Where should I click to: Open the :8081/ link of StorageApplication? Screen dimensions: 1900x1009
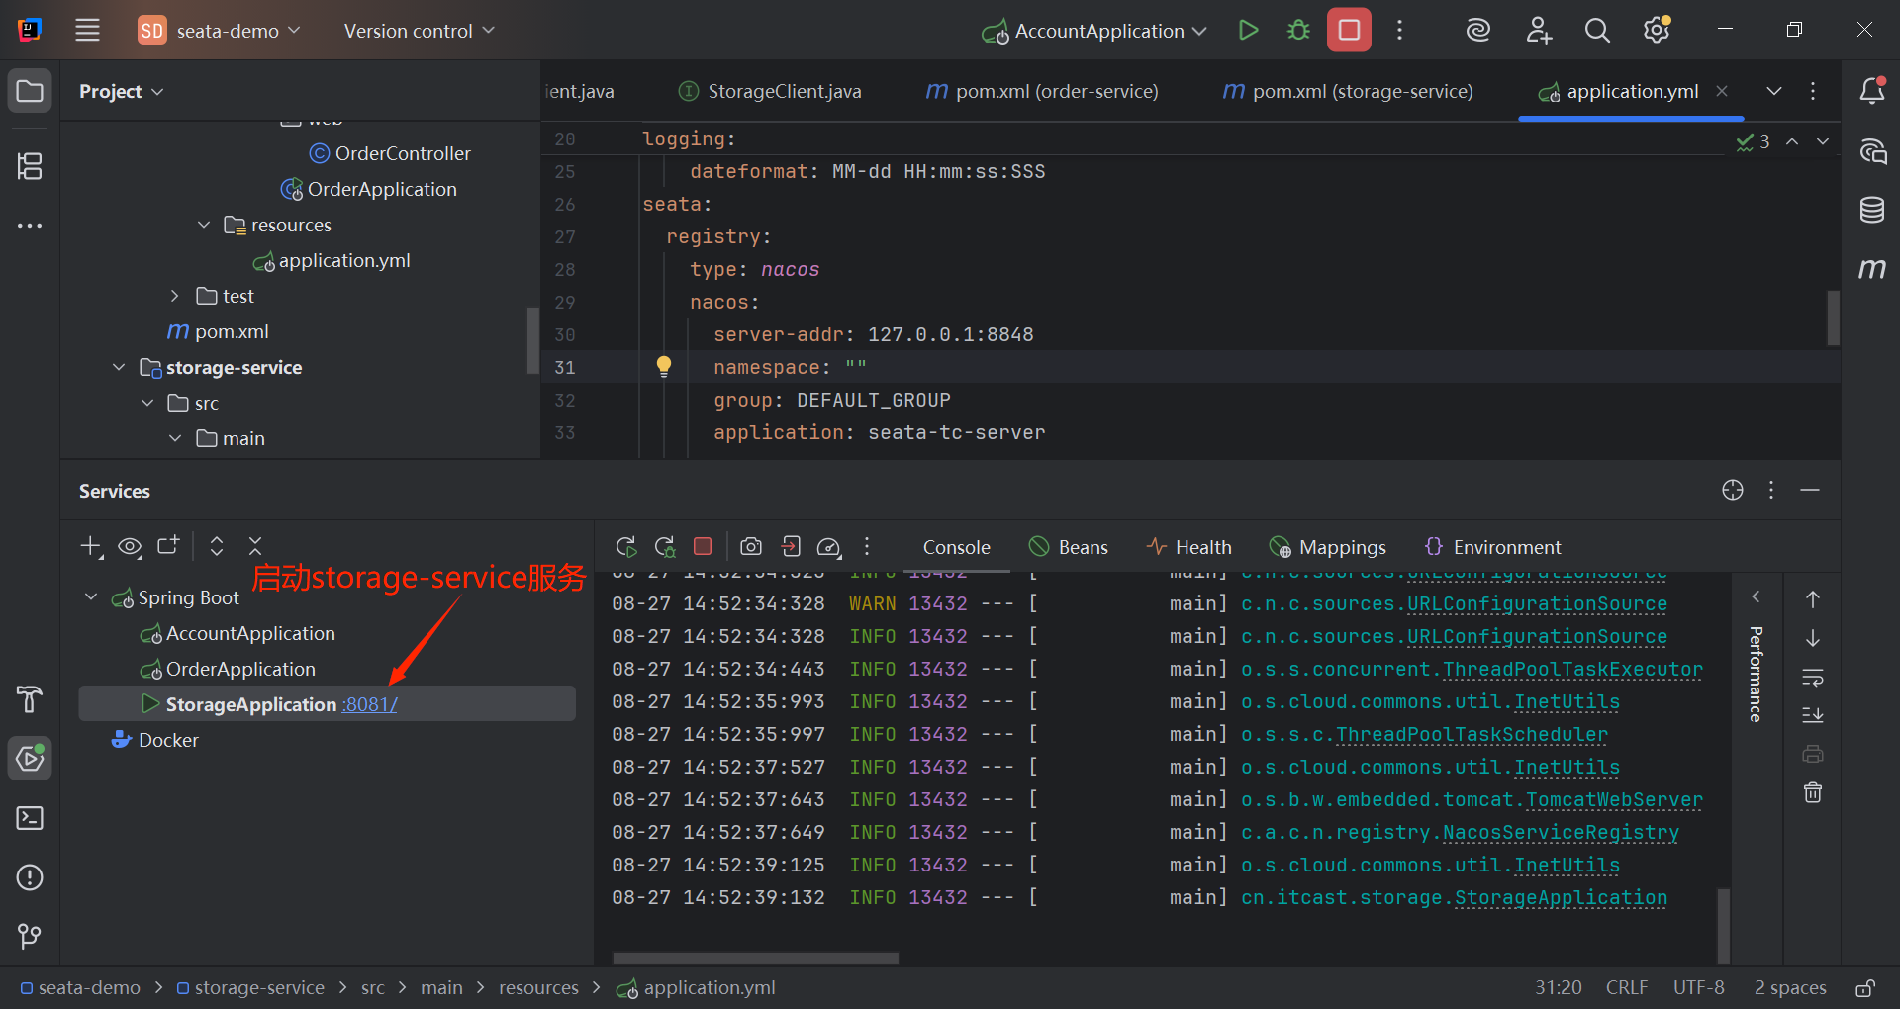pos(370,704)
